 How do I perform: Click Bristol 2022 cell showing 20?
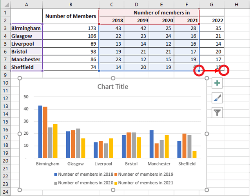(x=212, y=52)
